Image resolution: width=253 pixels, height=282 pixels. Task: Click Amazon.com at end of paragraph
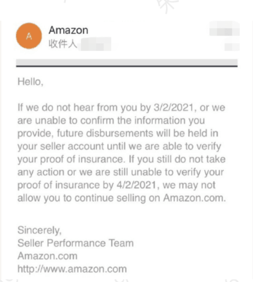coord(194,198)
